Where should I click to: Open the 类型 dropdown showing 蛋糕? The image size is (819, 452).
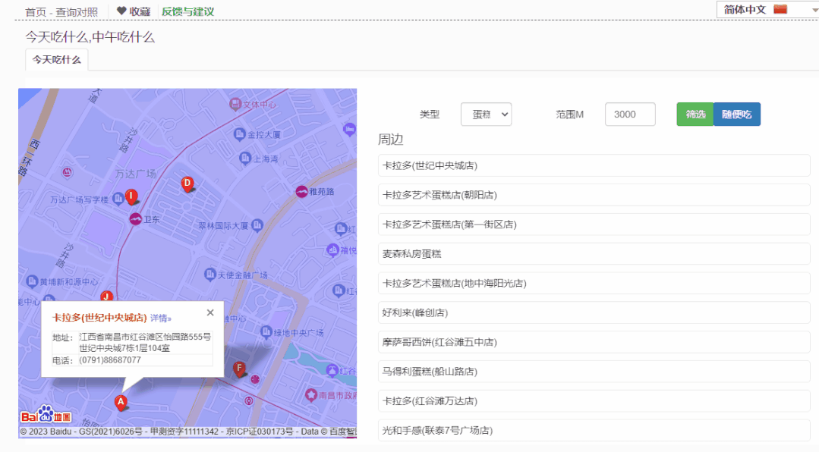pyautogui.click(x=487, y=115)
